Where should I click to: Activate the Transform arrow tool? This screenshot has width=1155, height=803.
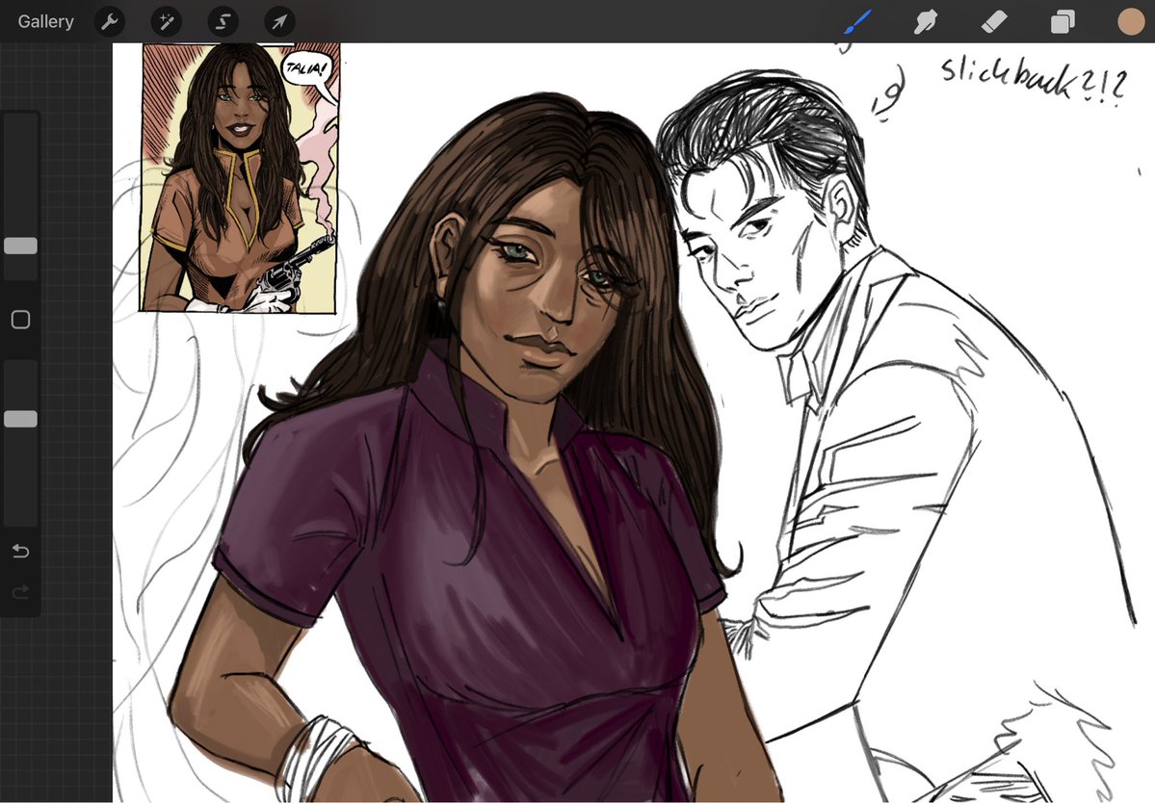pyautogui.click(x=280, y=22)
